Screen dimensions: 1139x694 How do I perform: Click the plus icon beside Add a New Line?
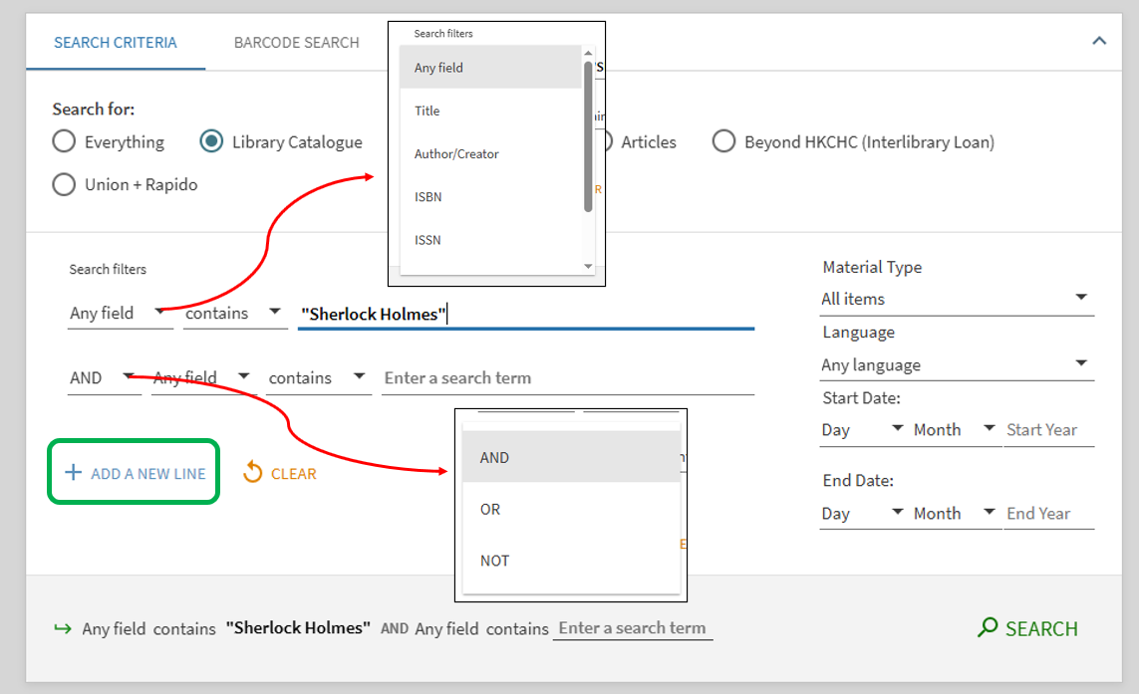pos(73,473)
